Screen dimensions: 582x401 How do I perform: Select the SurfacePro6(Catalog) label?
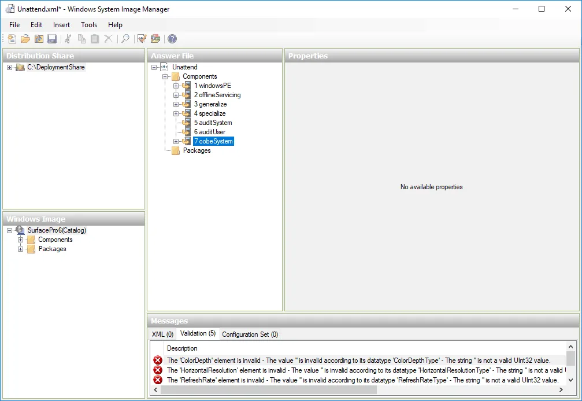pos(57,230)
